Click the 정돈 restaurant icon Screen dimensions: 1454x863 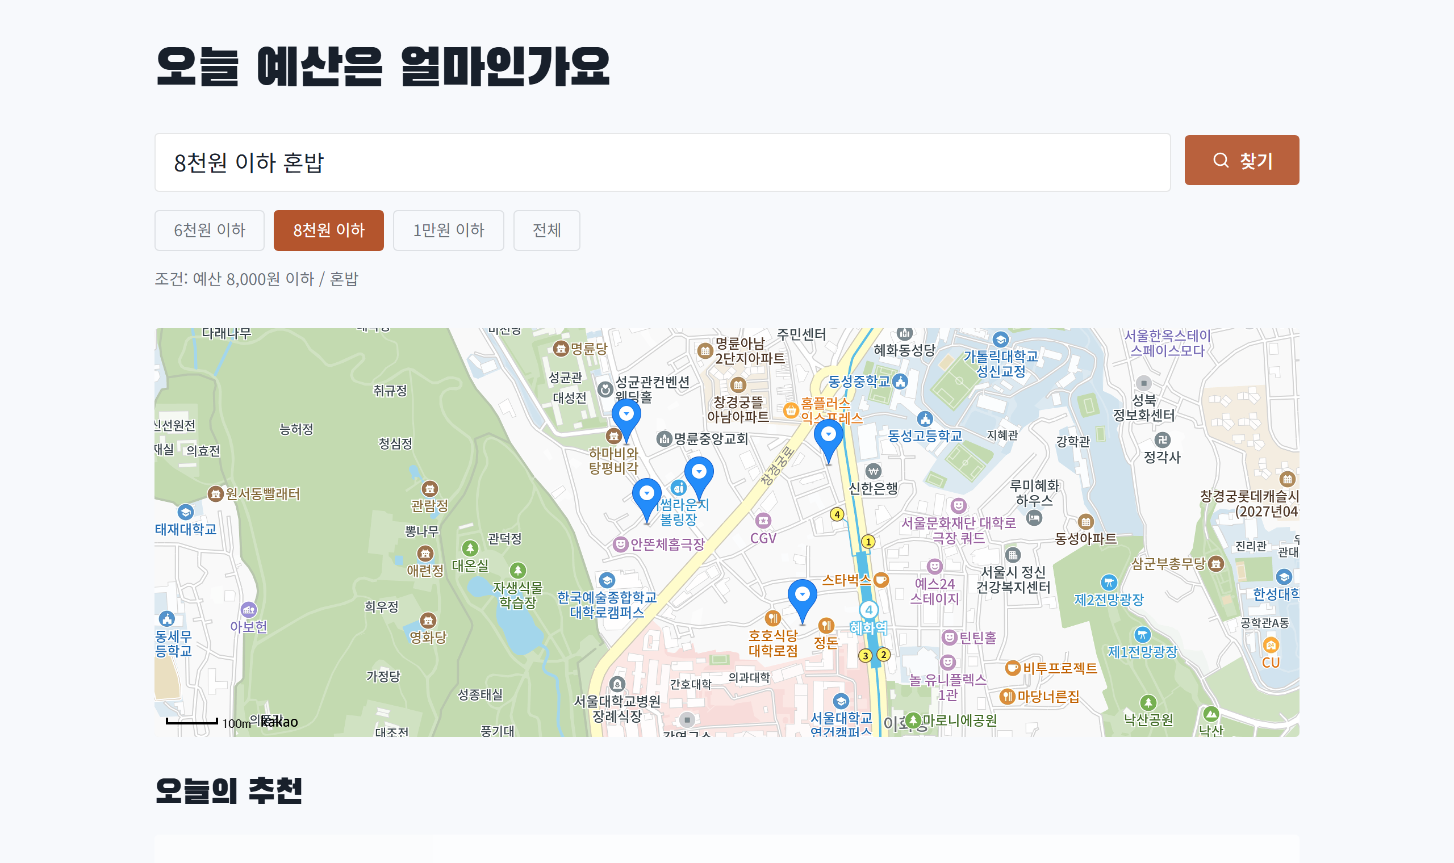pyautogui.click(x=826, y=626)
